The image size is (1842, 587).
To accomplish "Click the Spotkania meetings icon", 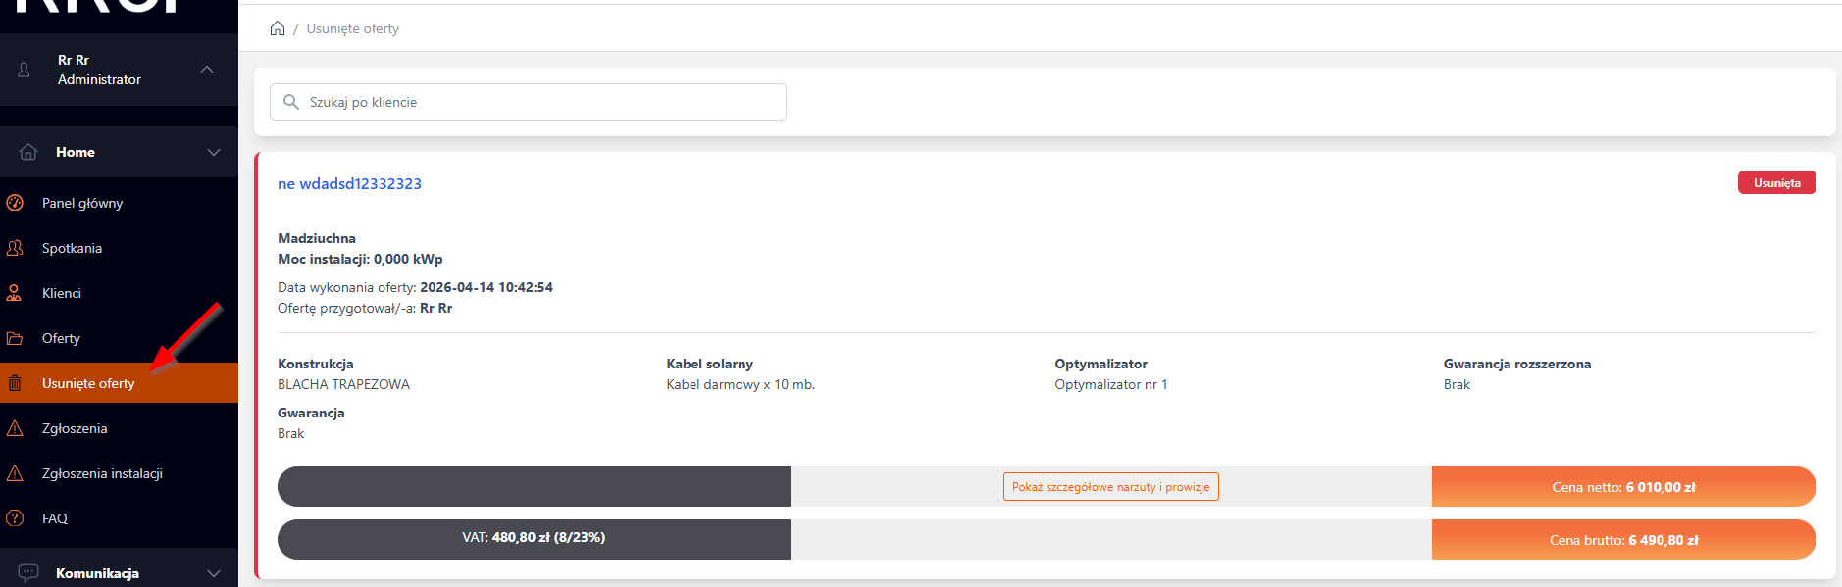I will point(15,248).
